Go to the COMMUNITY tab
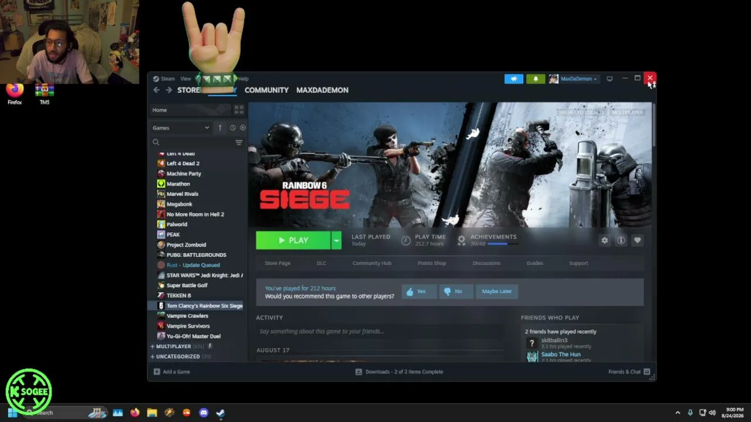The image size is (751, 422). click(x=266, y=90)
